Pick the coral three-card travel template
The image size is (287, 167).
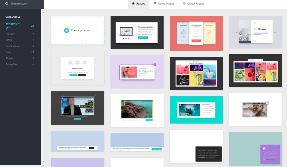196,33
